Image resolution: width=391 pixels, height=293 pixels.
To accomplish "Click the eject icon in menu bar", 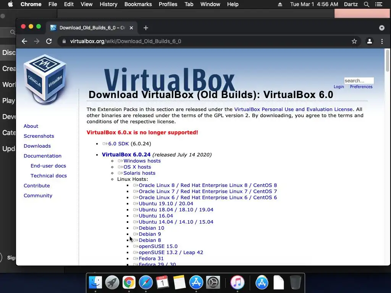I will [x=280, y=4].
